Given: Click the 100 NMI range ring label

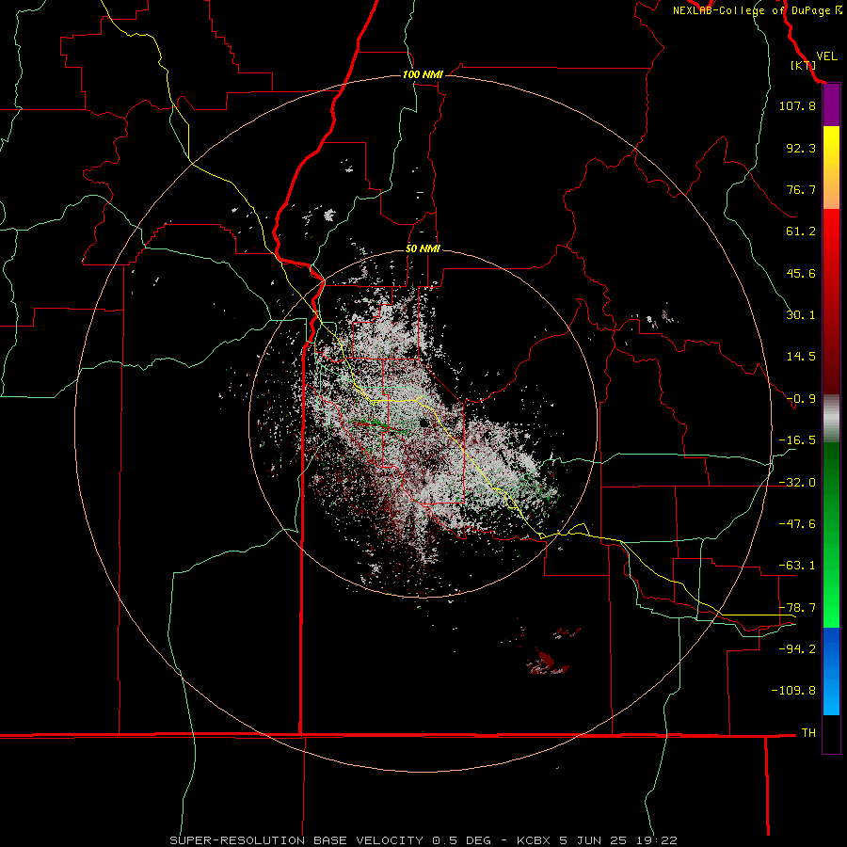Looking at the screenshot, I should click(x=423, y=74).
